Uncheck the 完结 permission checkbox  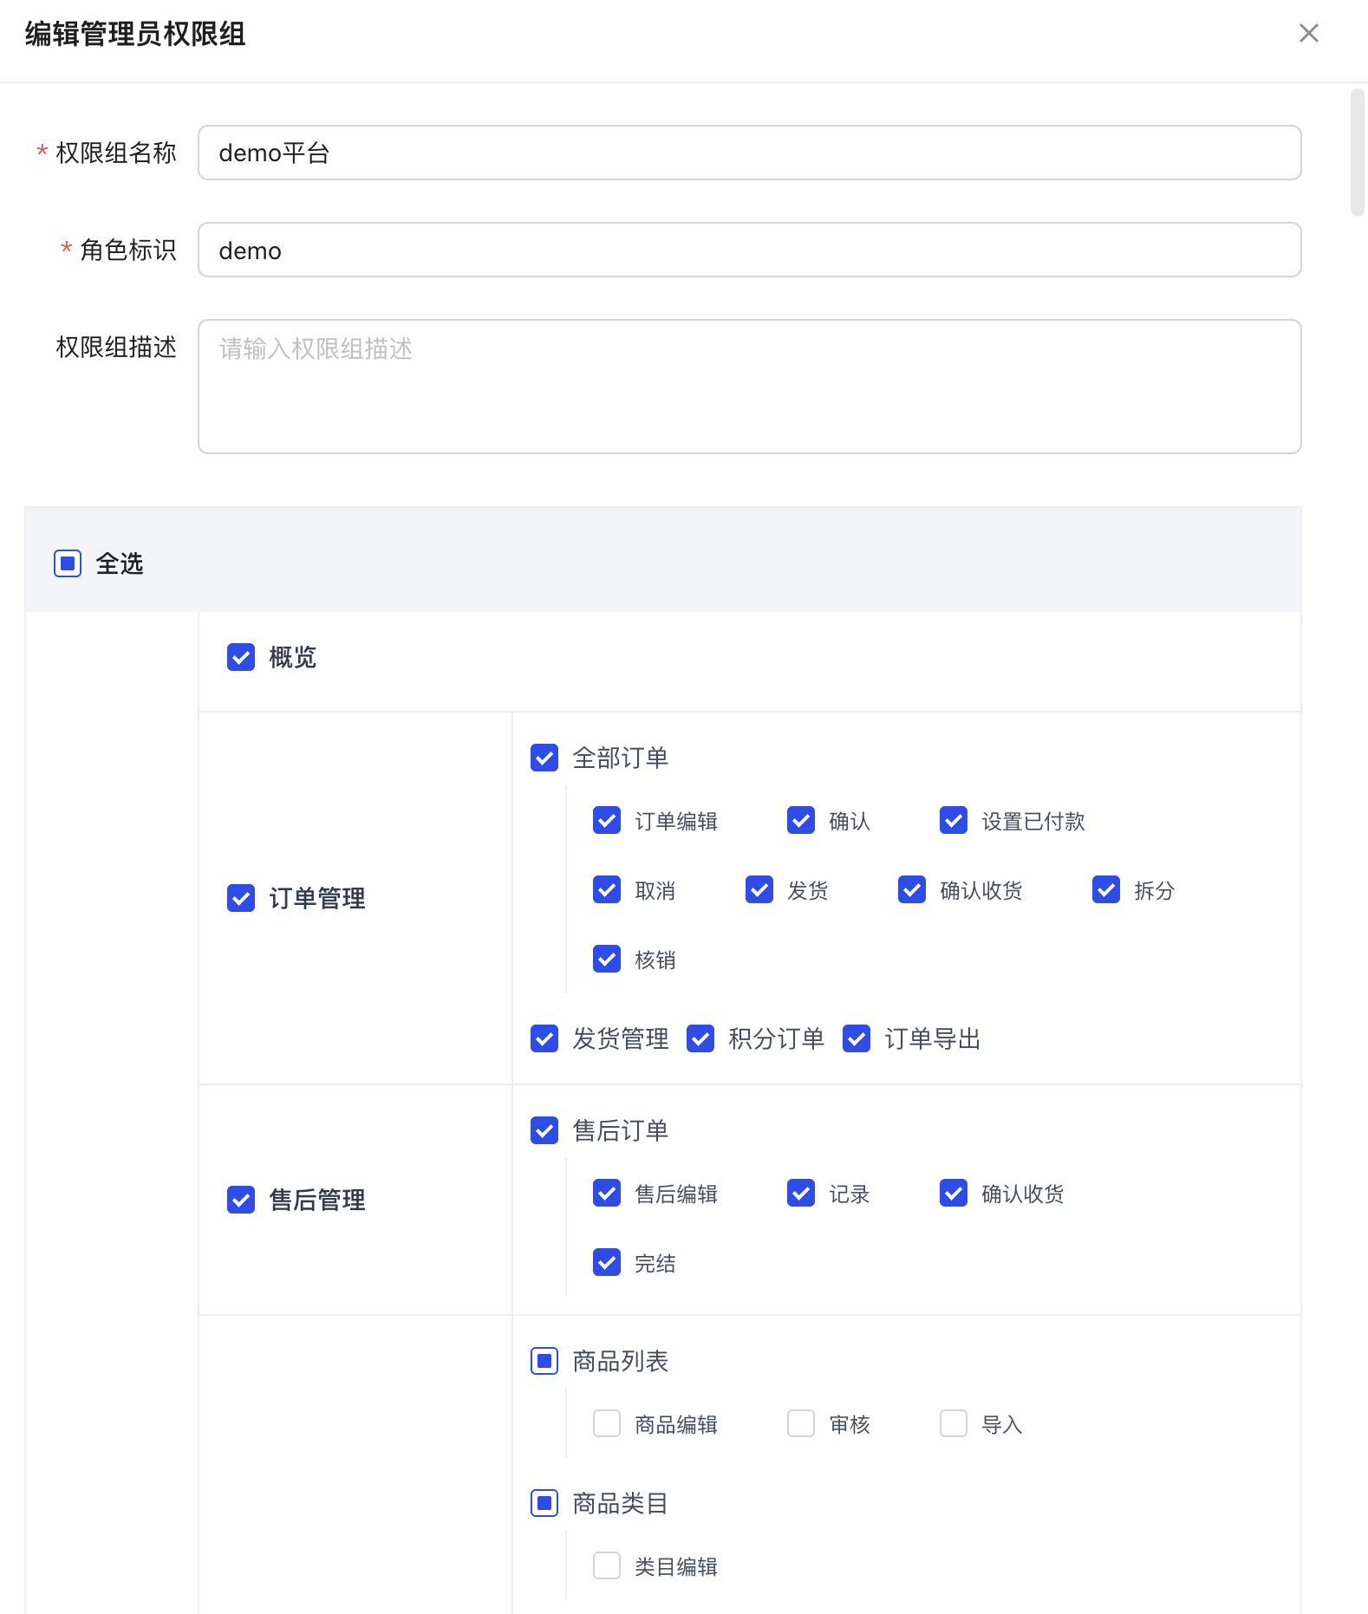tap(607, 1262)
